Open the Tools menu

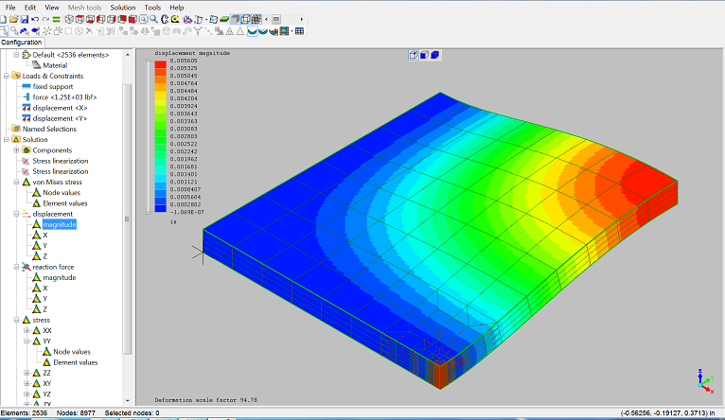click(152, 8)
